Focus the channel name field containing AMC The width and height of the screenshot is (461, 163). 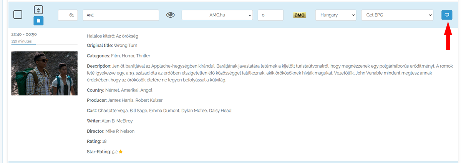pos(121,15)
